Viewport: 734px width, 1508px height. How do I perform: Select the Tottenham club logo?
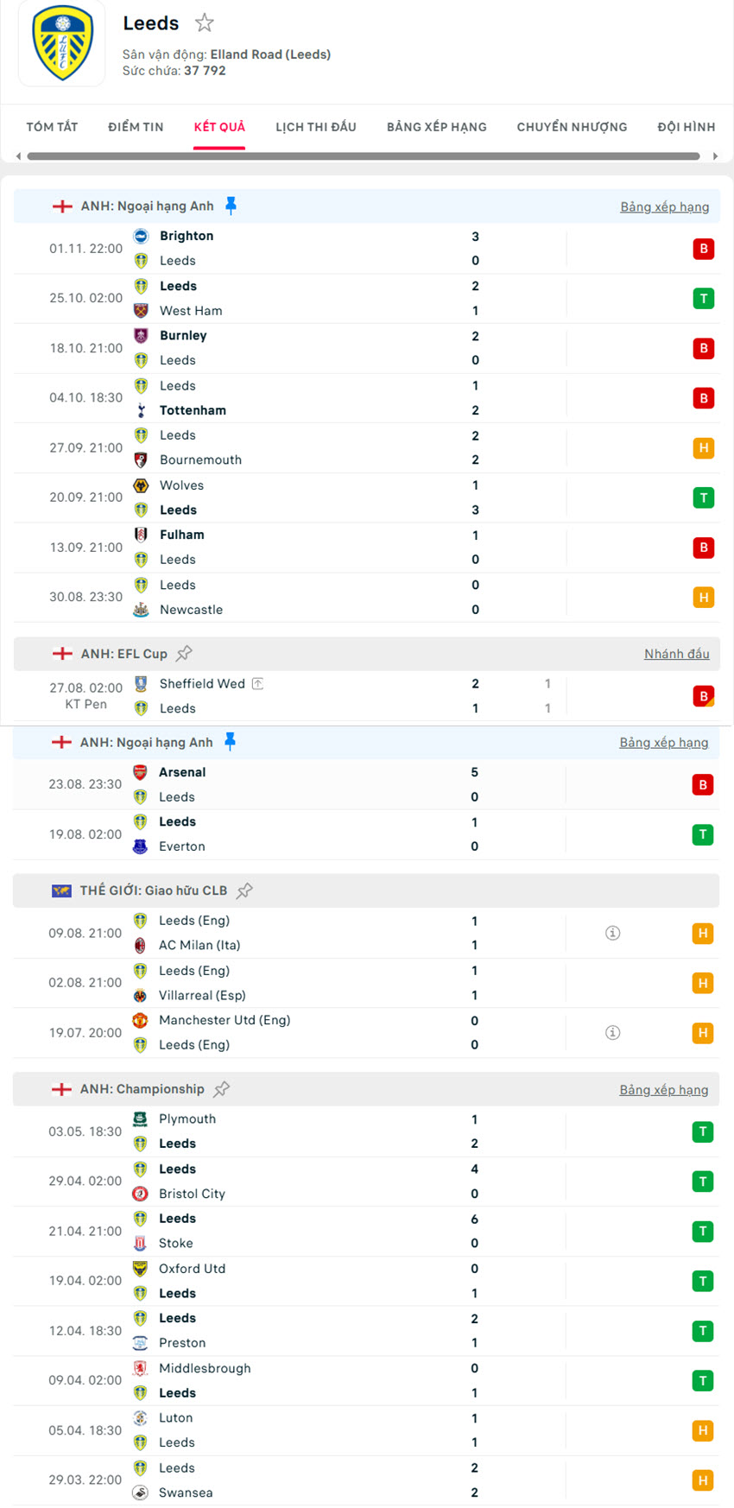141,409
